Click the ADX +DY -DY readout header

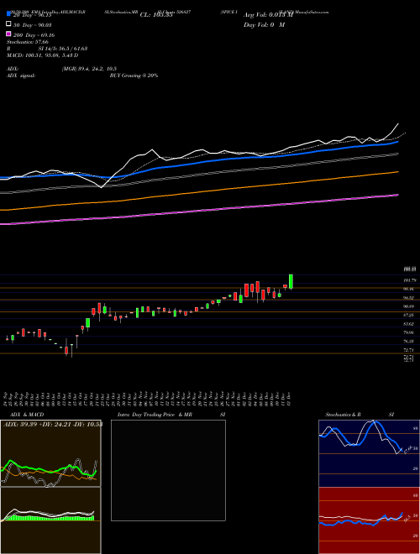coord(53,425)
